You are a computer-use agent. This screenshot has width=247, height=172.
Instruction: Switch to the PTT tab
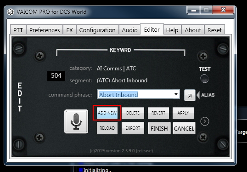[x=18, y=30]
